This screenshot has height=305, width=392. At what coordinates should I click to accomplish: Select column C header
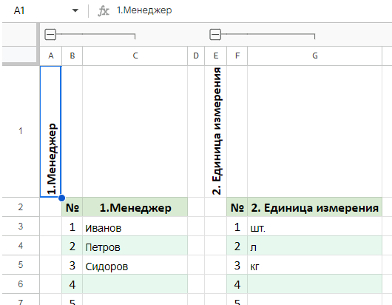(x=135, y=56)
